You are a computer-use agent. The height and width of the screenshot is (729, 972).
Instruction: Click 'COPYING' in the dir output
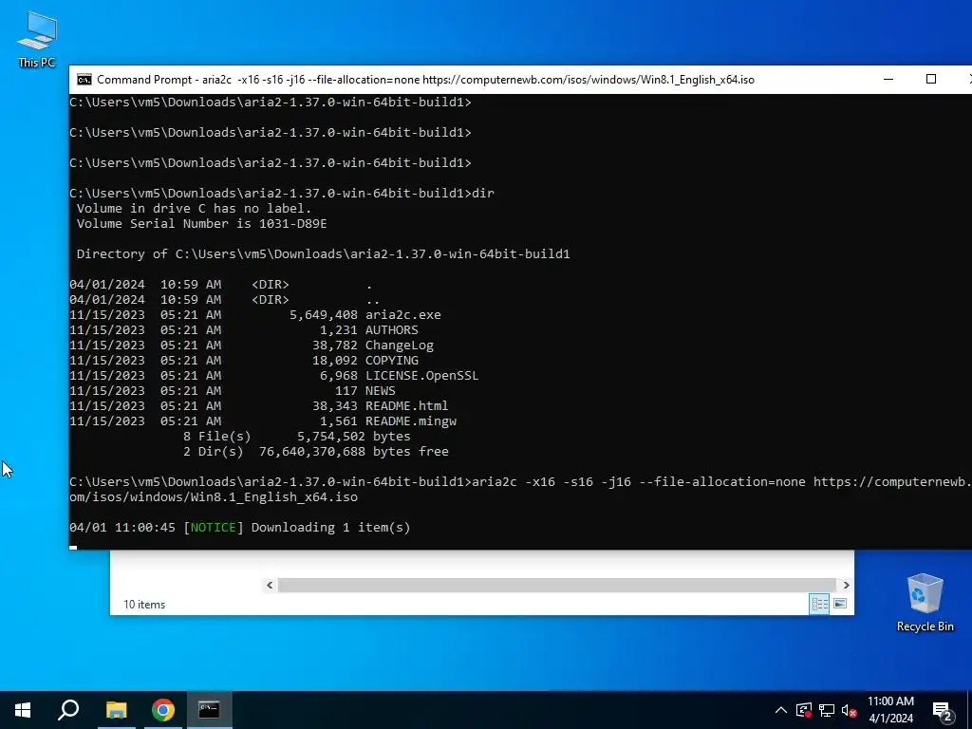pyautogui.click(x=392, y=360)
